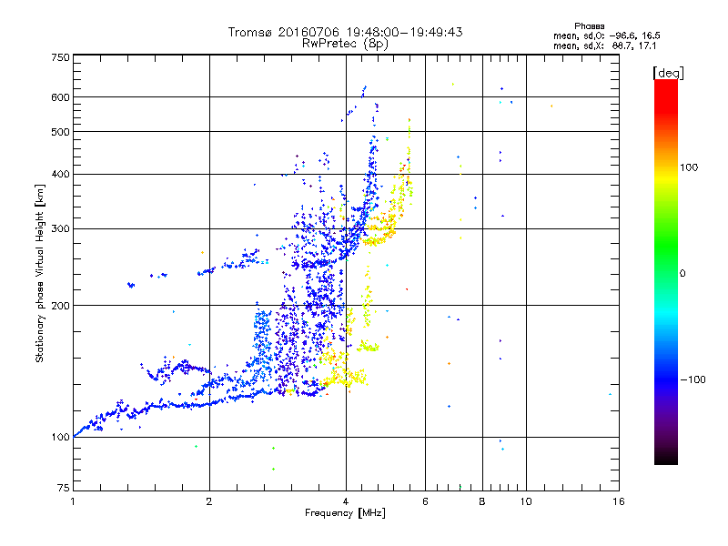
Task: Click the '100' label on the colorbar
Action: point(689,167)
